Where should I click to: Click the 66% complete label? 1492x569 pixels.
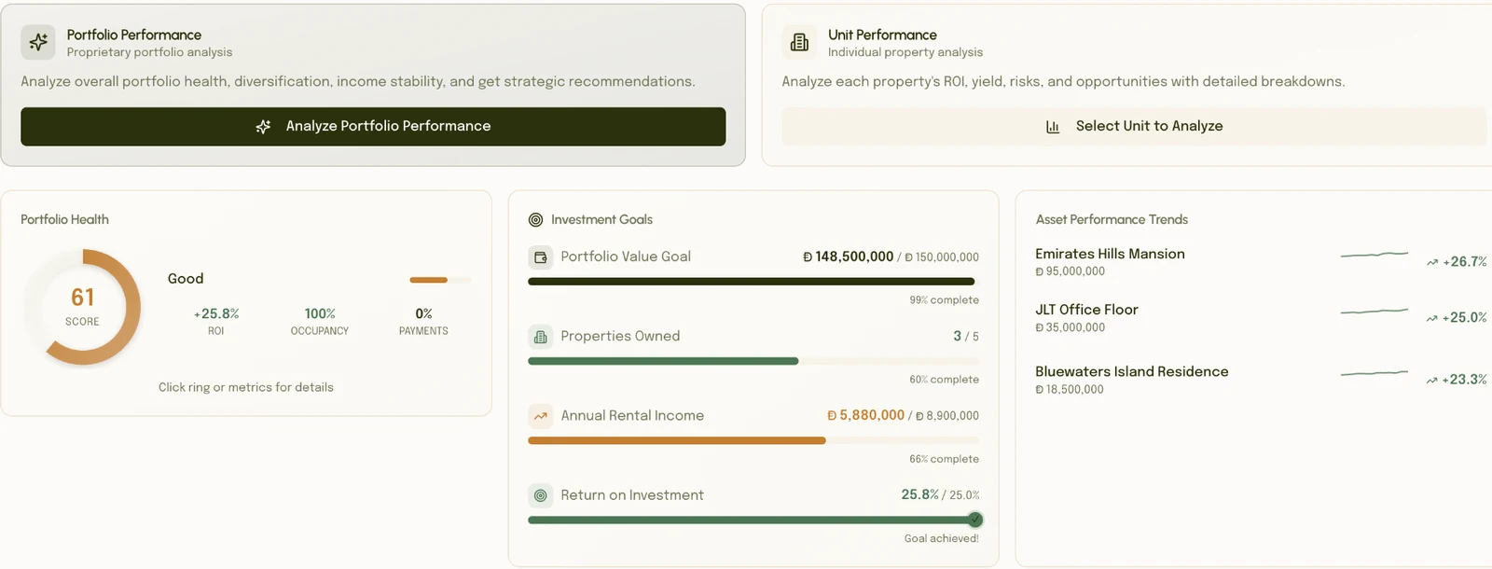click(945, 459)
